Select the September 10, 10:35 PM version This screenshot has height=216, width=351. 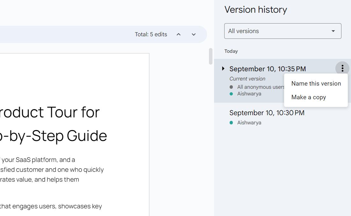pyautogui.click(x=268, y=69)
